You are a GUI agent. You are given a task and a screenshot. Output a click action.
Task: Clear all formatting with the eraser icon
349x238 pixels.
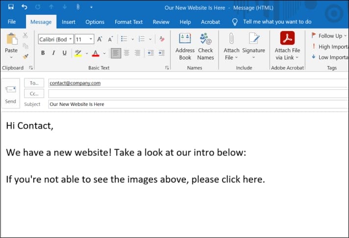(162, 39)
